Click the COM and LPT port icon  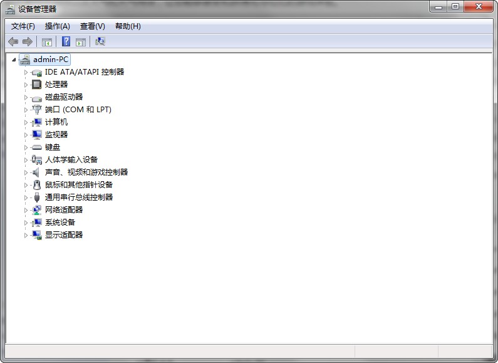point(37,110)
